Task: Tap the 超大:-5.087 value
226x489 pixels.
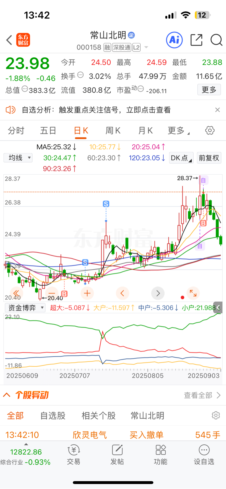Action: pyautogui.click(x=70, y=308)
